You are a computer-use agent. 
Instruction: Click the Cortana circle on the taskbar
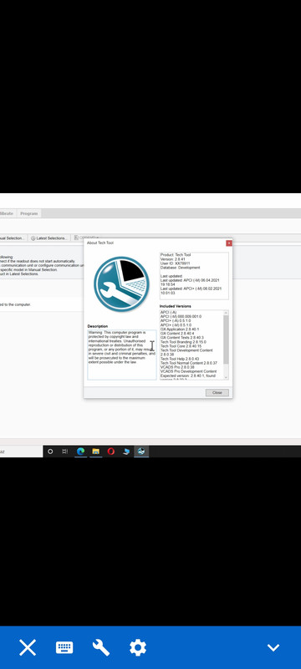pyautogui.click(x=50, y=451)
